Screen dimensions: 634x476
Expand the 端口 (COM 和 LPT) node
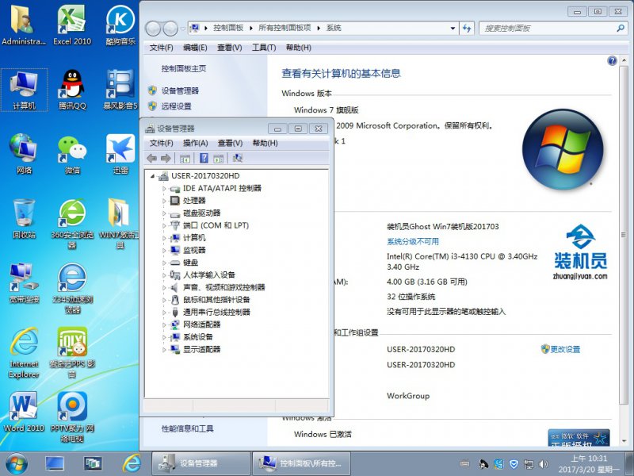(164, 226)
